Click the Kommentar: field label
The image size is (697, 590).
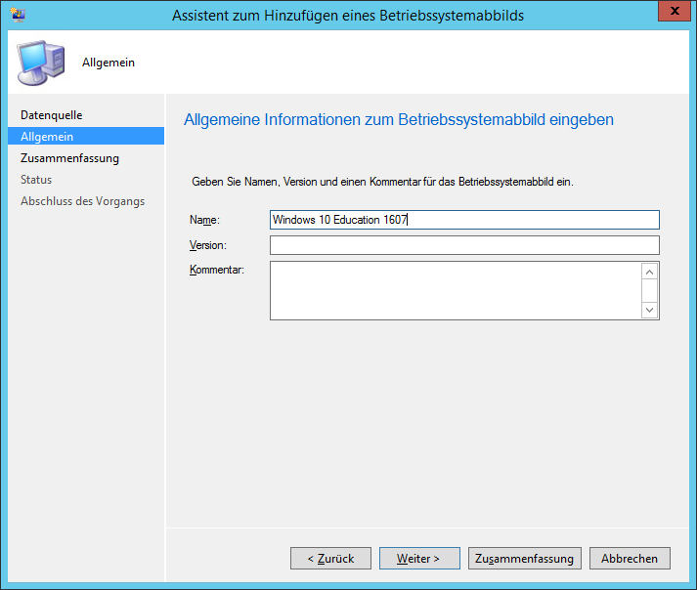(x=216, y=270)
